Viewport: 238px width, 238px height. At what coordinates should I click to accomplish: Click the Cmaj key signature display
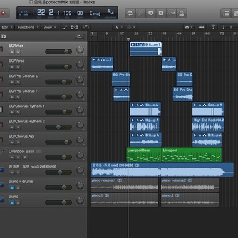click(95, 13)
